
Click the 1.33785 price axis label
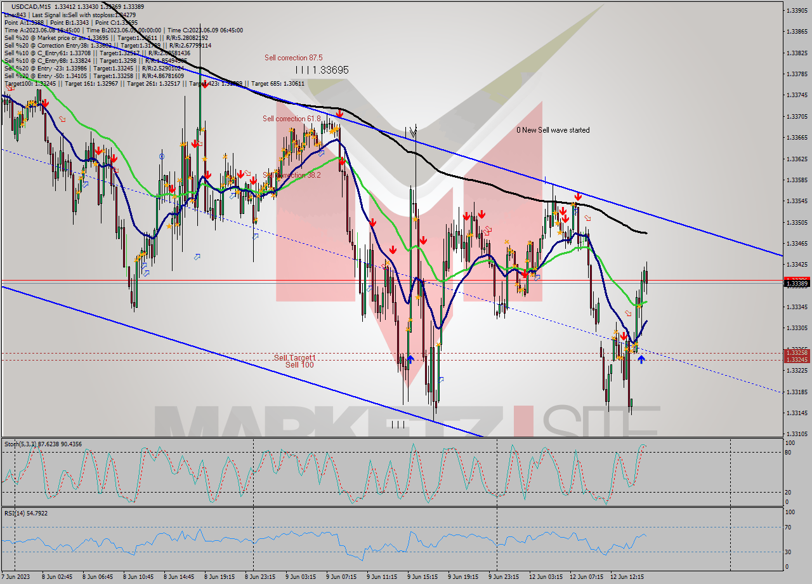(797, 74)
